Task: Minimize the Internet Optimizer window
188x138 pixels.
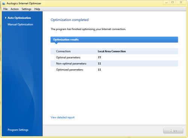Action: click(166, 2)
